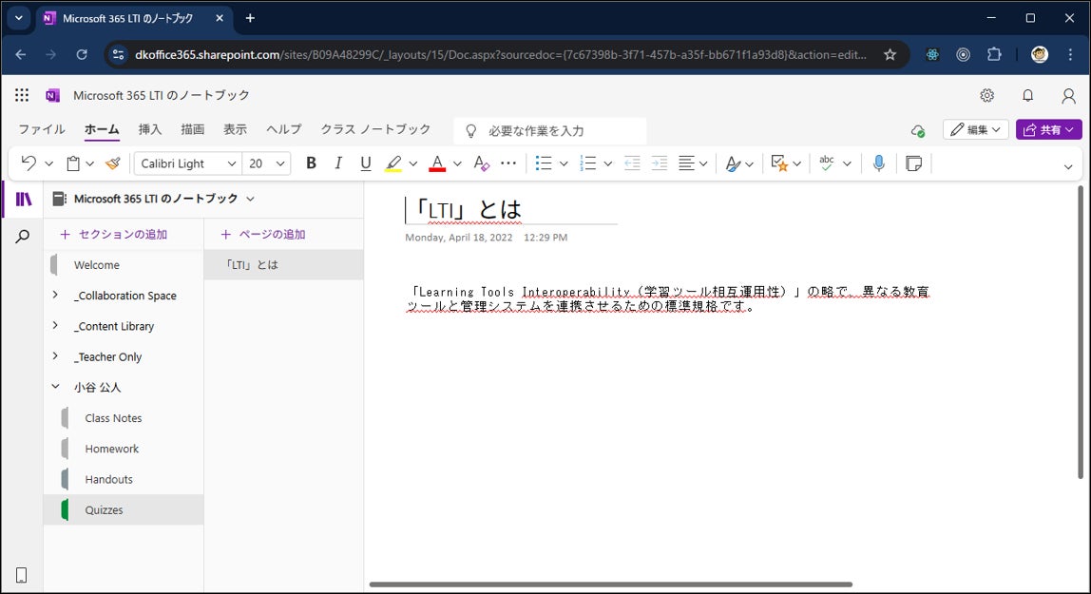Switch to the 挿入 tab
Screen dimensions: 1091x594
tap(149, 129)
